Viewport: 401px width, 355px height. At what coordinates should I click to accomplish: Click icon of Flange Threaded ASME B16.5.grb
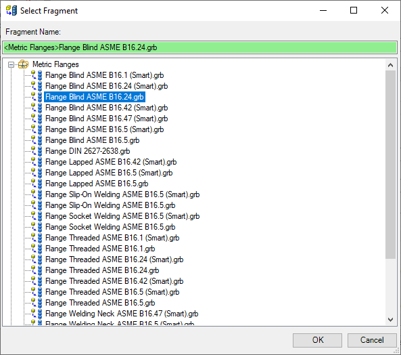[37, 303]
